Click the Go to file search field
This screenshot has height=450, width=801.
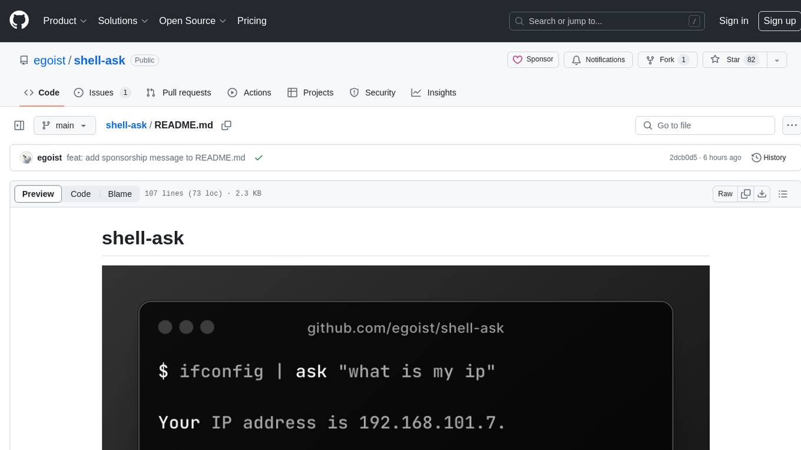[x=705, y=125]
